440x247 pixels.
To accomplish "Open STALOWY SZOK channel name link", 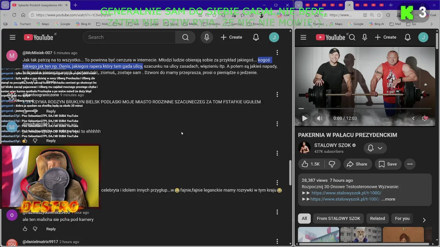I will (x=332, y=145).
